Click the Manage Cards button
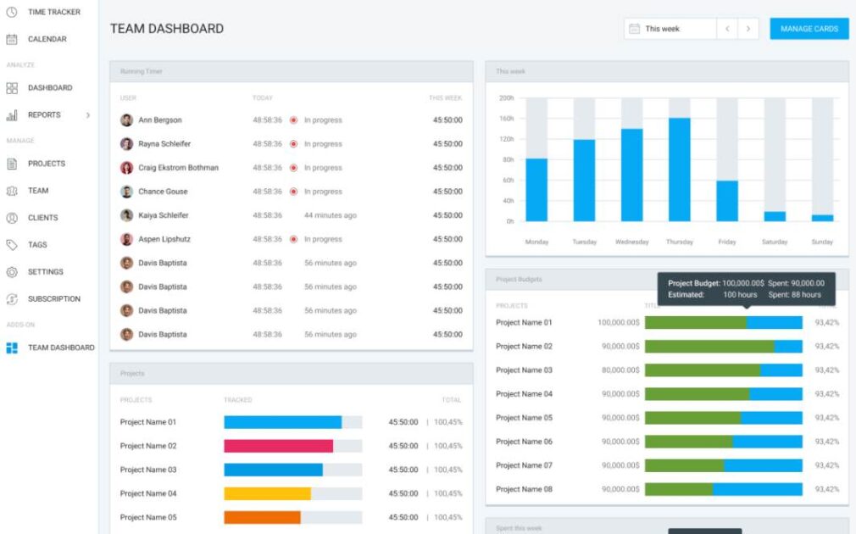 (809, 29)
